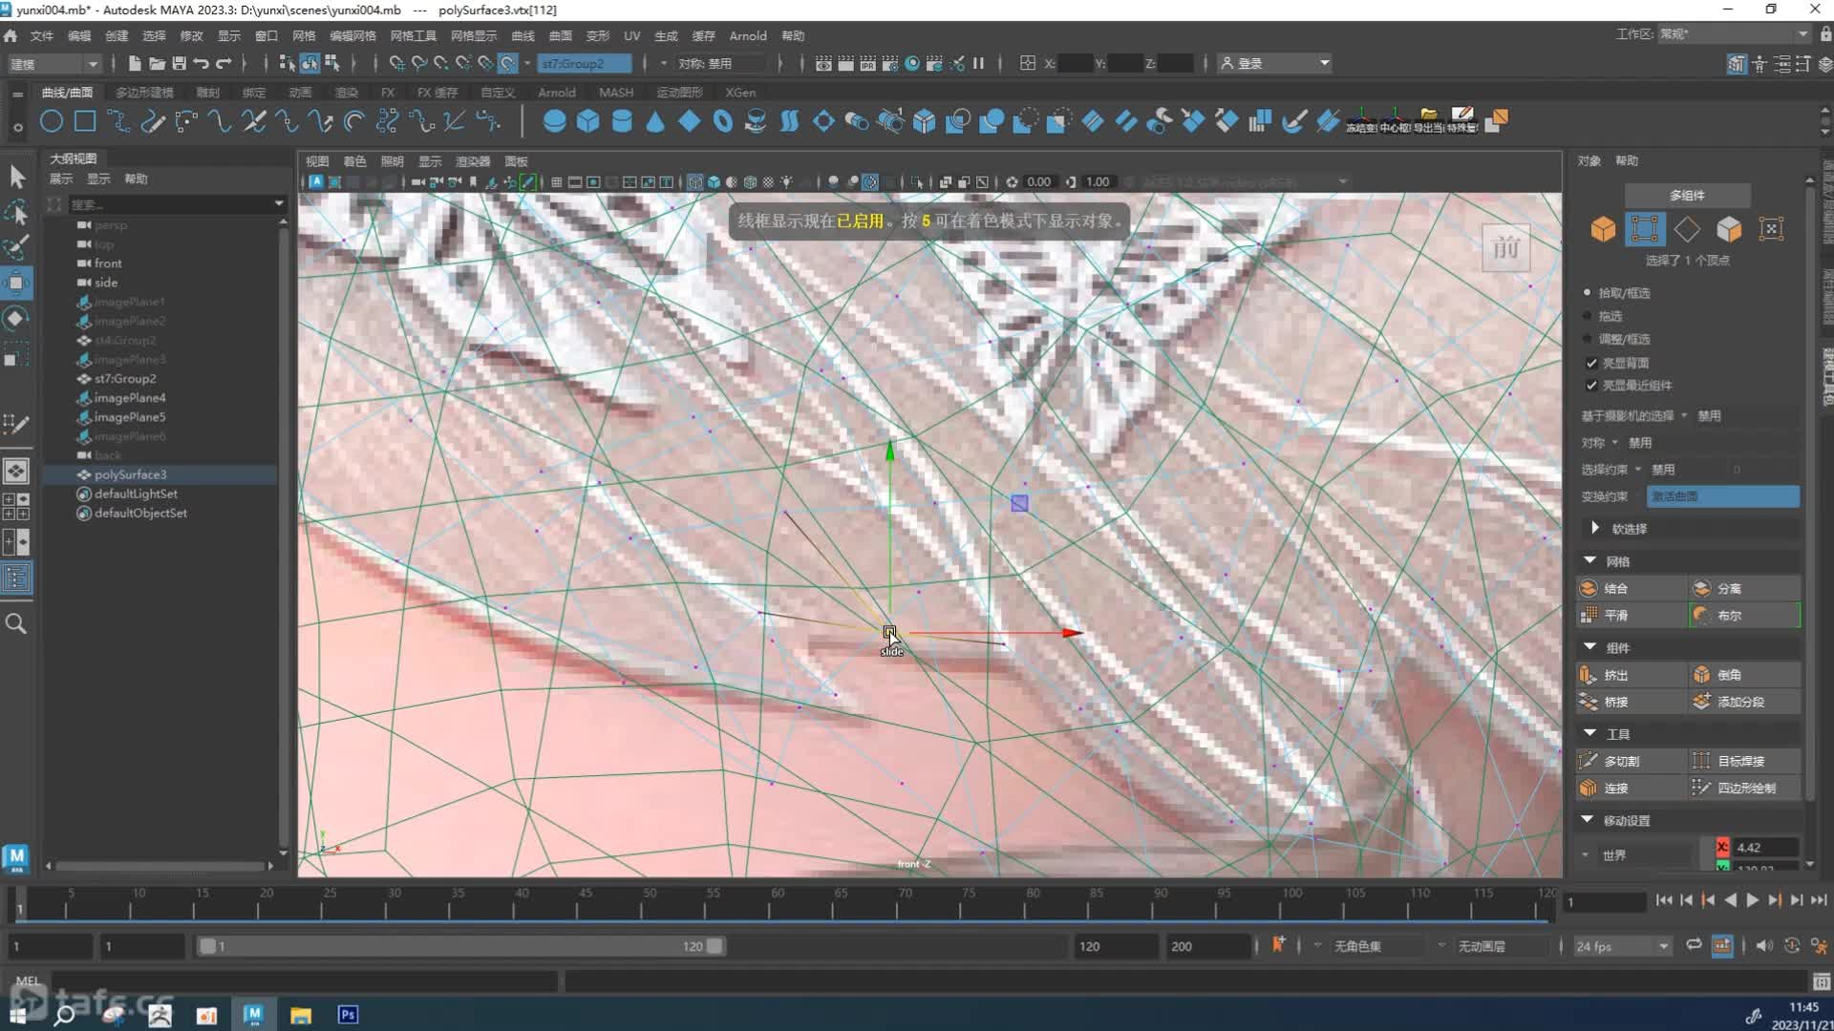
Task: Collapse the 工具 section
Action: tap(1589, 733)
